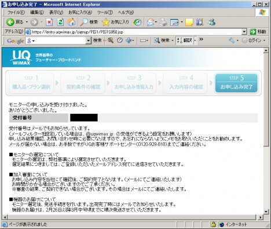Click the STEP 4 入力内容の確認 box
271x229 pixels.
point(185,83)
